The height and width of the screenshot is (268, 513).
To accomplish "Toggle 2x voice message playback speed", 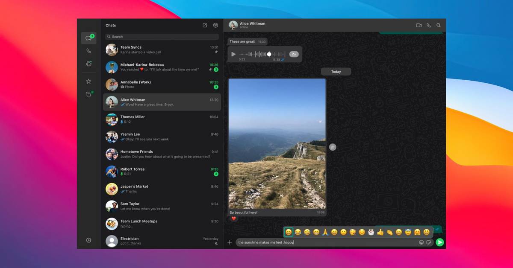I will 294,54.
